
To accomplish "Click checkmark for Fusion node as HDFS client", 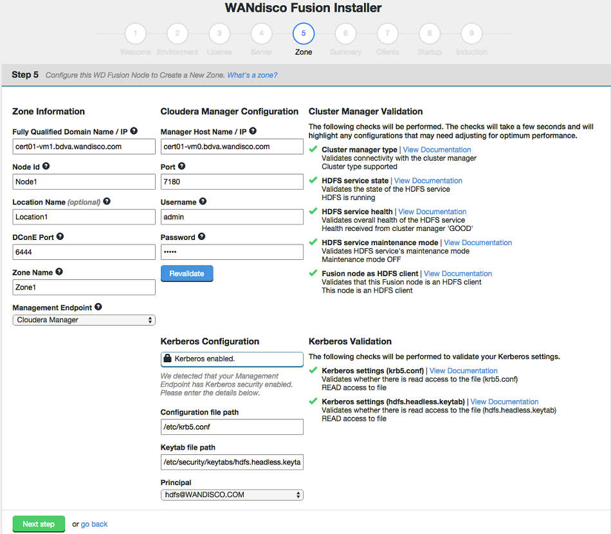I will [313, 273].
